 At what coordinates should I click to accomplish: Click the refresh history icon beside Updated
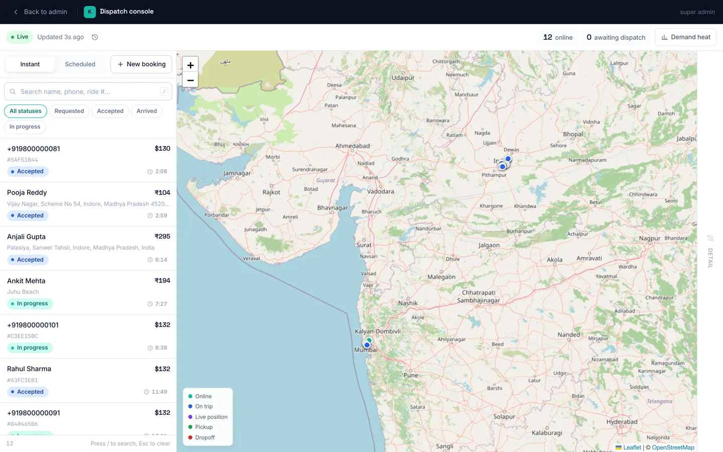click(95, 37)
